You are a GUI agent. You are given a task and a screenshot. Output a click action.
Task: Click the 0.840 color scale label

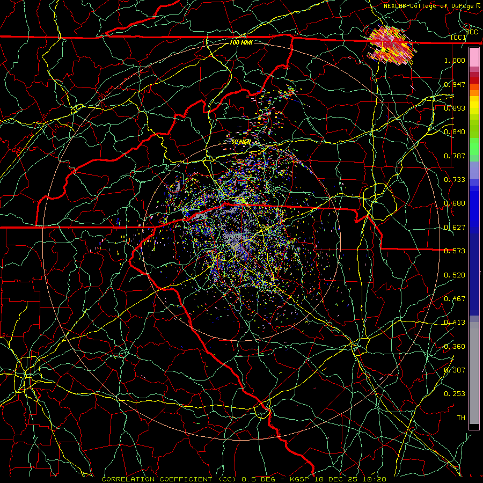pyautogui.click(x=455, y=132)
